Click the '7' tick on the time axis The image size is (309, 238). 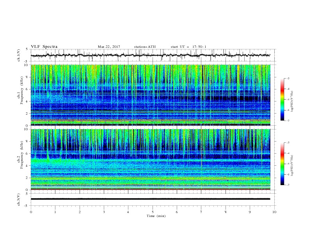[201, 212]
